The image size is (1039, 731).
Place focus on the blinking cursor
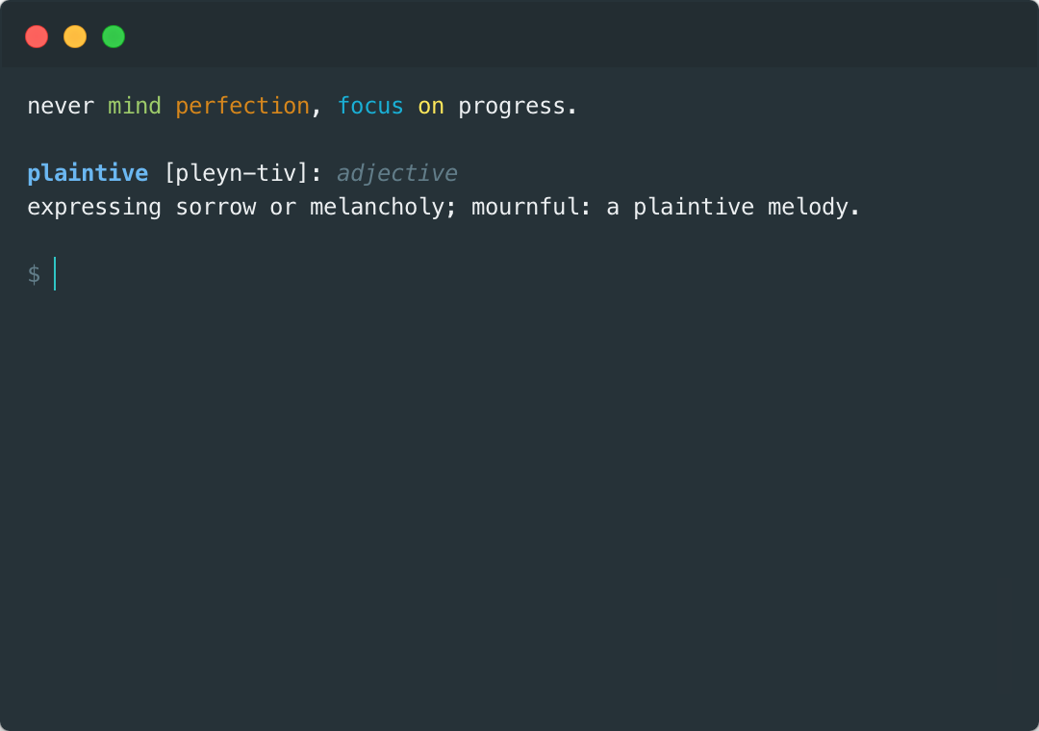[x=55, y=274]
